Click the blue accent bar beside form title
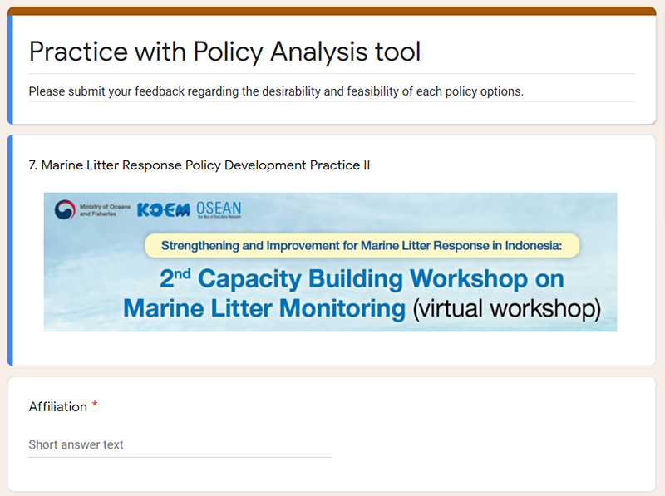The image size is (665, 496). pyautogui.click(x=10, y=70)
